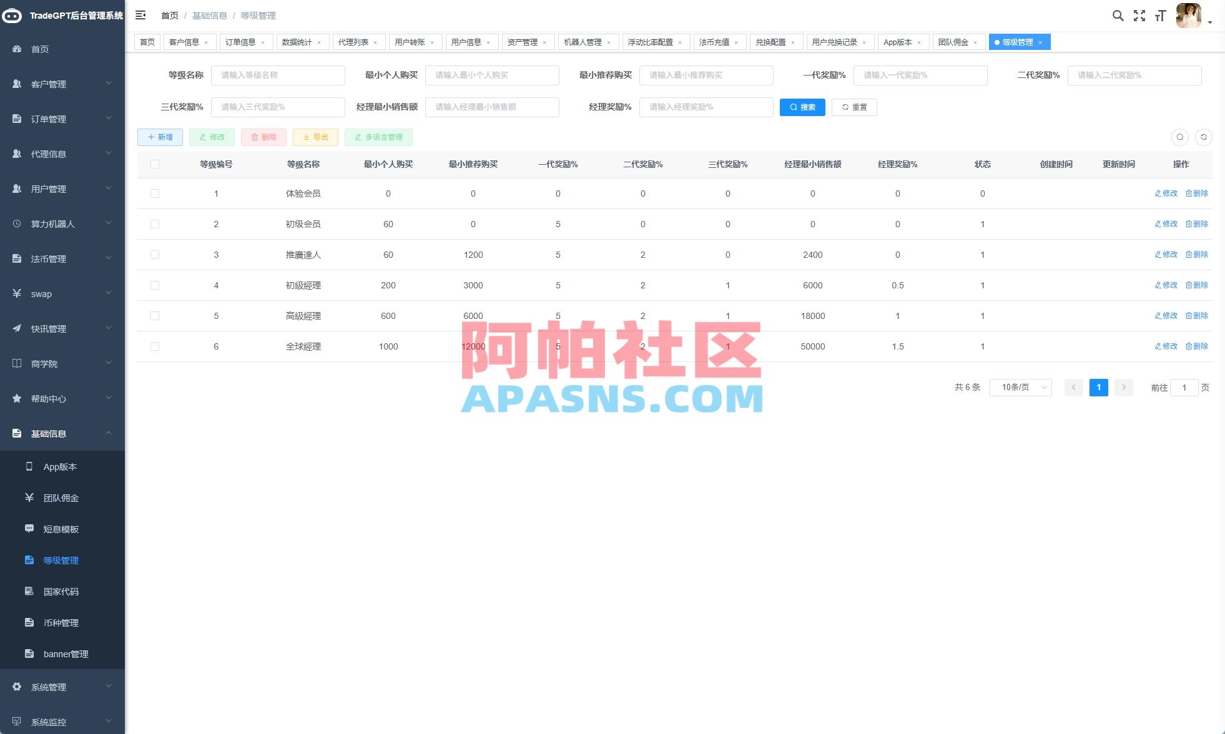Open the column search icon above the table
1225x734 pixels.
(x=1180, y=137)
